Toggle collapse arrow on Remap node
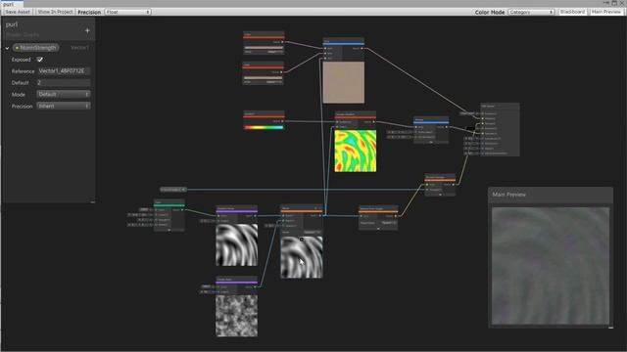 point(431,142)
